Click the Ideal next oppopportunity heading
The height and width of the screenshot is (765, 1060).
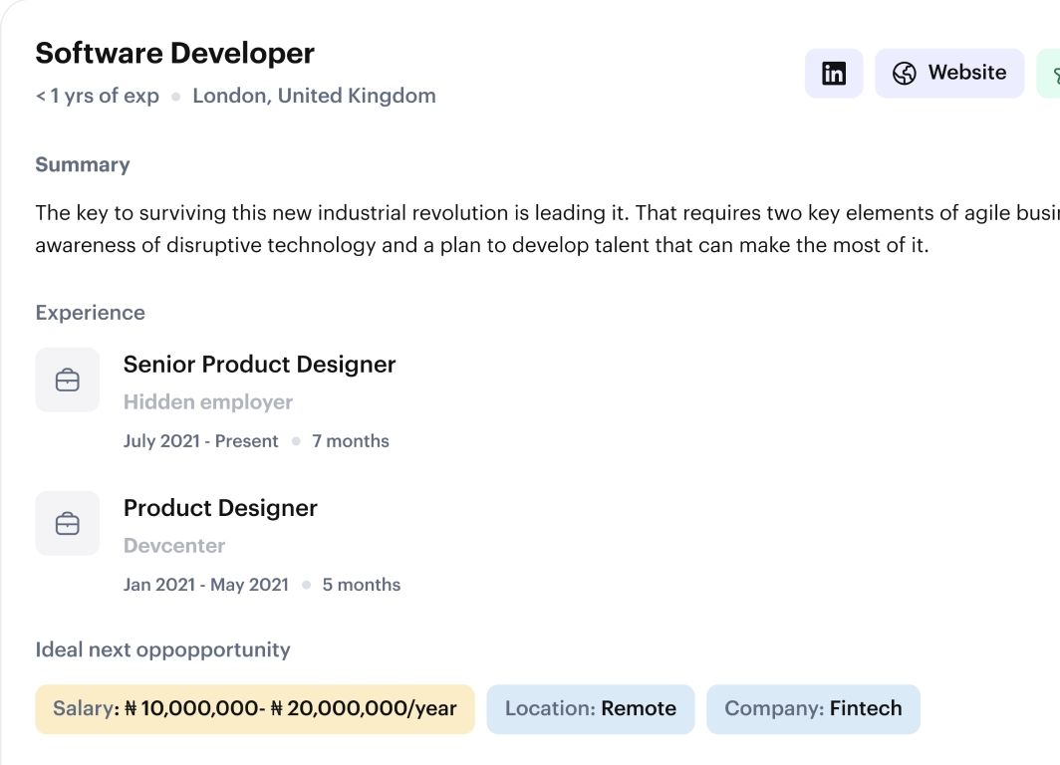[x=162, y=649]
